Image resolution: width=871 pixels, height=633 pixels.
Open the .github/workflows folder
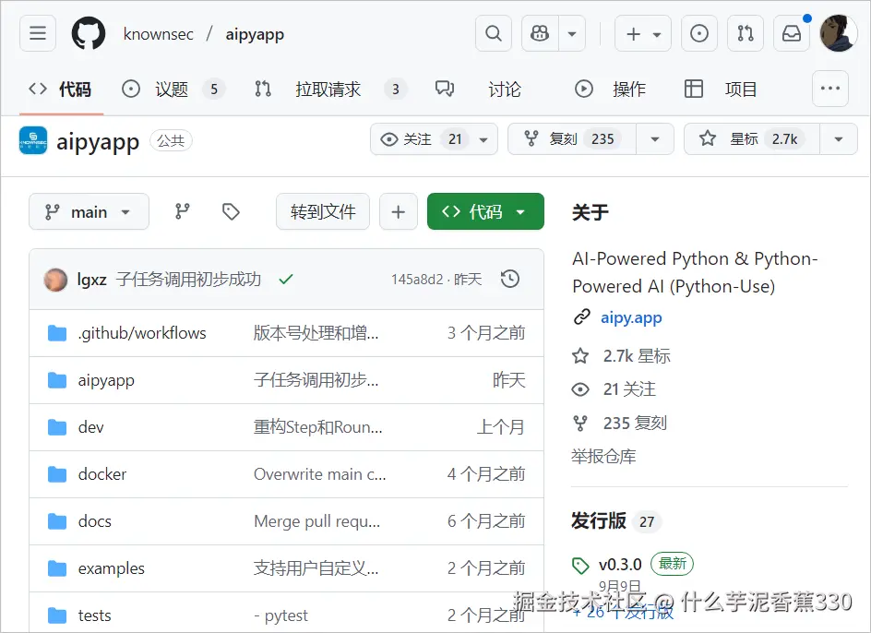(x=142, y=333)
